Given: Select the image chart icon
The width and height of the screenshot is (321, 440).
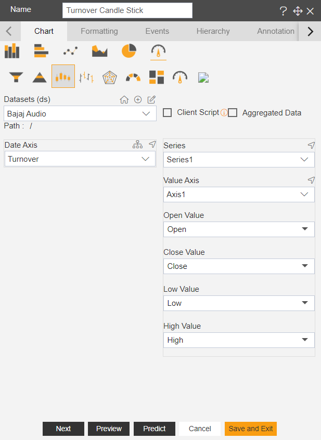Looking at the screenshot, I should tap(203, 77).
